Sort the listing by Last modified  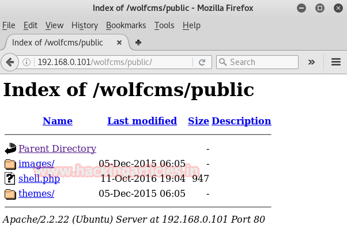coord(142,121)
